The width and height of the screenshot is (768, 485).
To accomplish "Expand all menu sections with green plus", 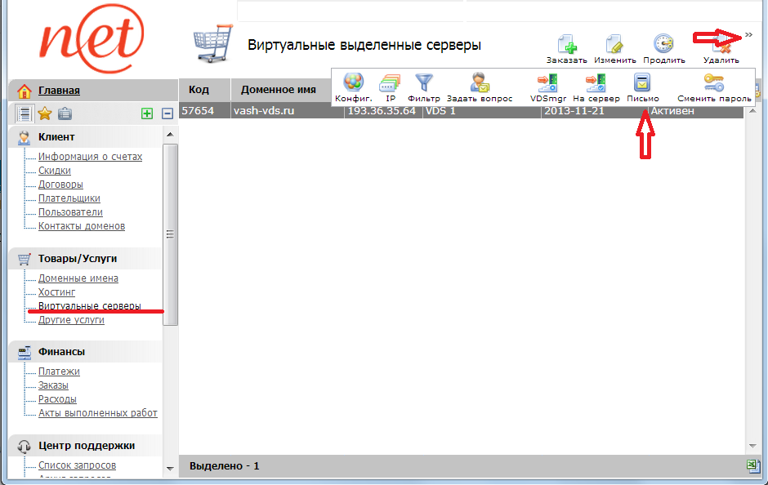I will coord(147,113).
